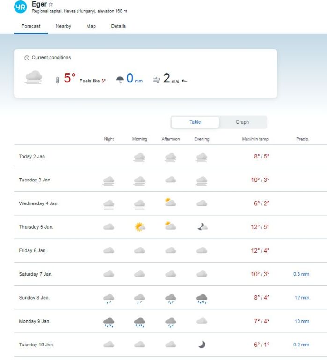327x360 pixels.
Task: Click the YR logo icon
Action: (x=21, y=7)
